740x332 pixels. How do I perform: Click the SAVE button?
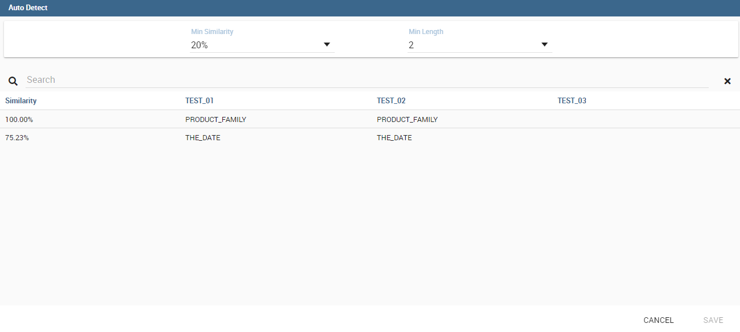tap(713, 320)
